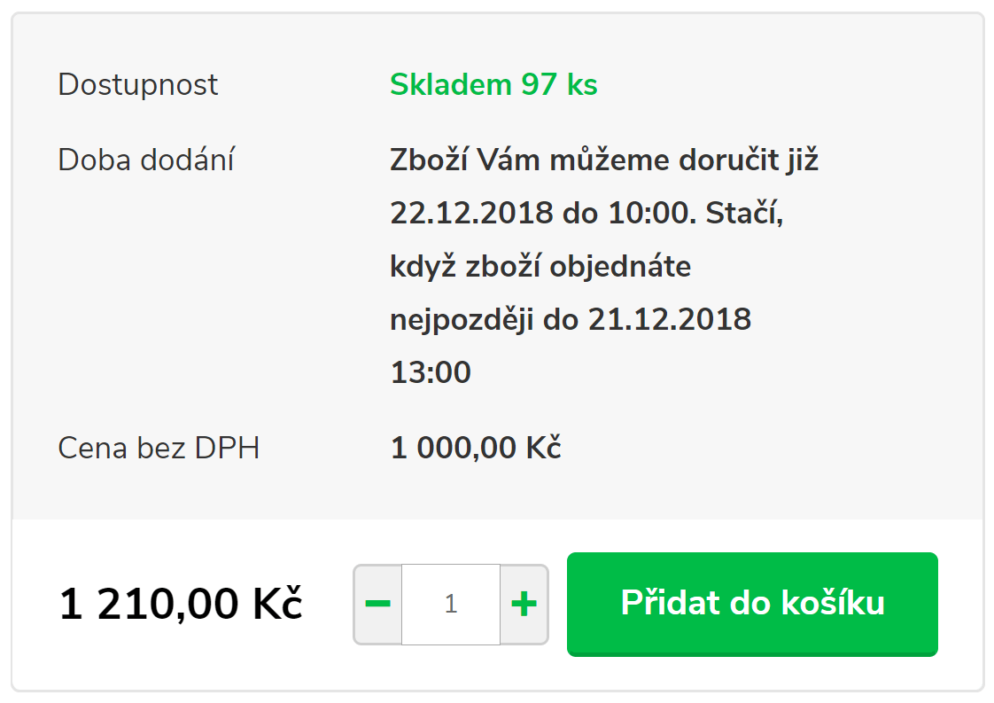Click the word Stačí in delivery text

745,214
